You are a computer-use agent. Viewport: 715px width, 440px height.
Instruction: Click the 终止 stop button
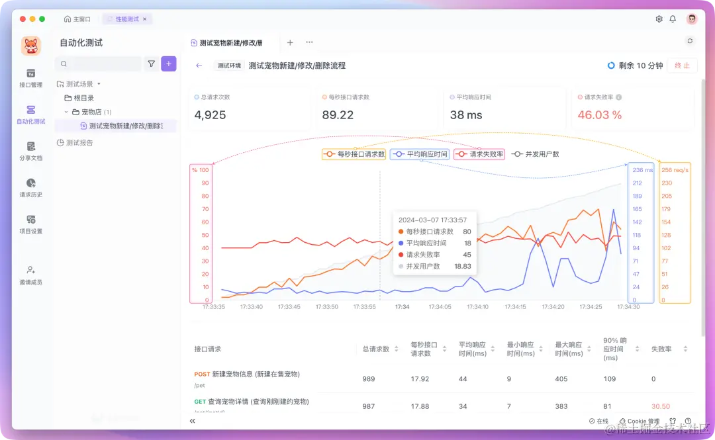tap(682, 66)
